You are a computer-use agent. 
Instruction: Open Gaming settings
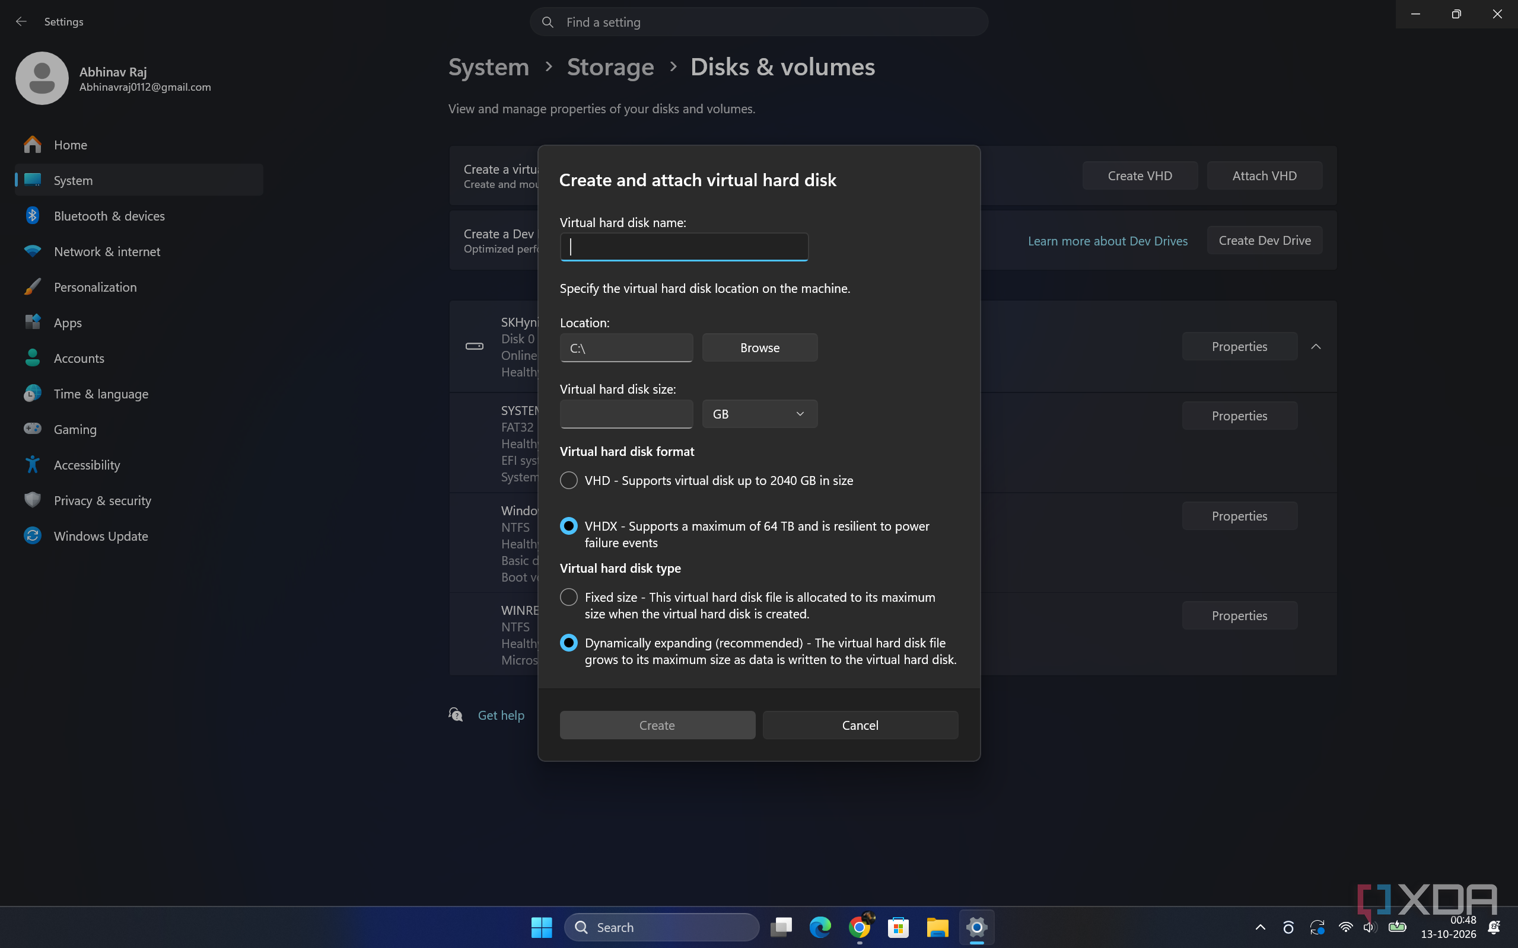[139, 429]
